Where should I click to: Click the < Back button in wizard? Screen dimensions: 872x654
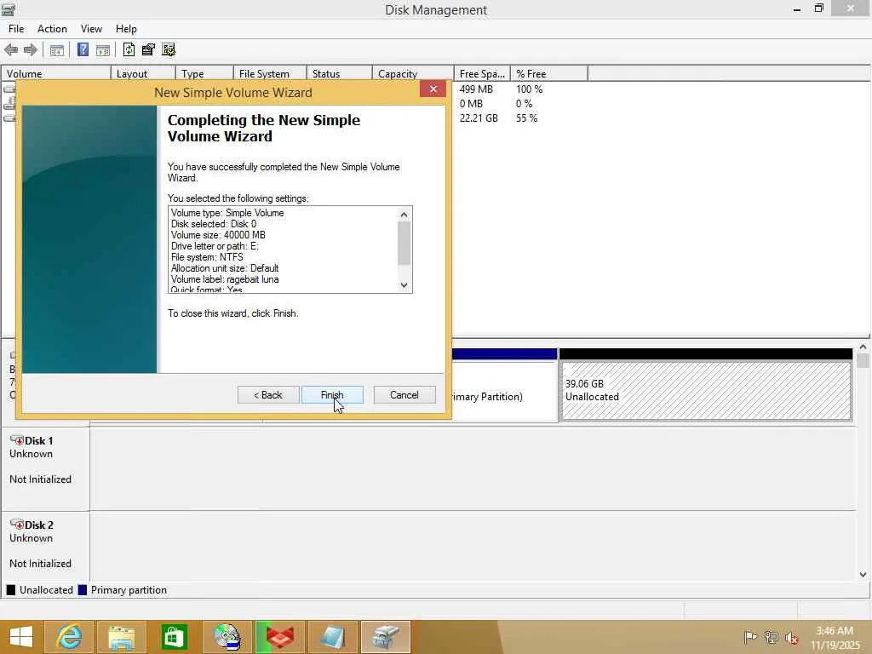click(x=268, y=395)
